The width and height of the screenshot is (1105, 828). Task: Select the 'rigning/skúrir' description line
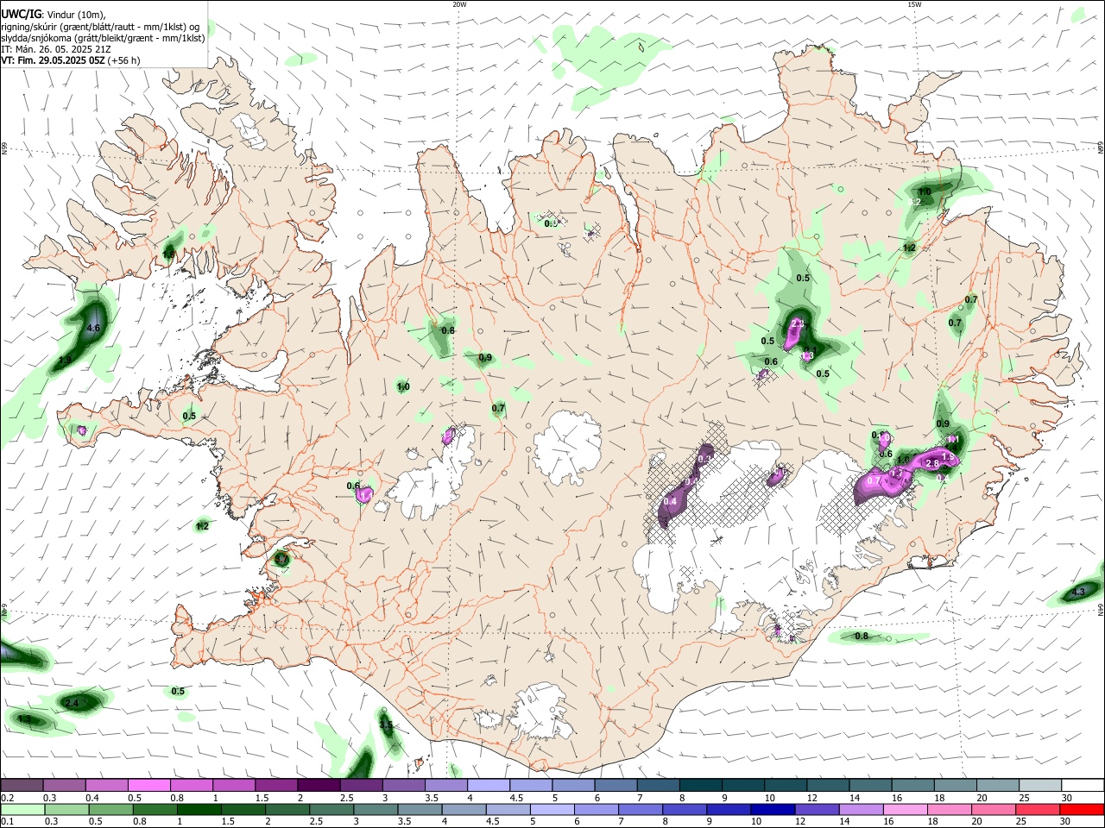(x=99, y=27)
